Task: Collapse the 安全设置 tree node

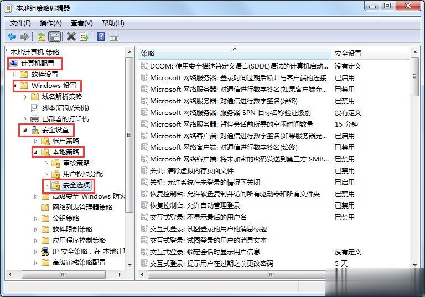Action: [25, 131]
